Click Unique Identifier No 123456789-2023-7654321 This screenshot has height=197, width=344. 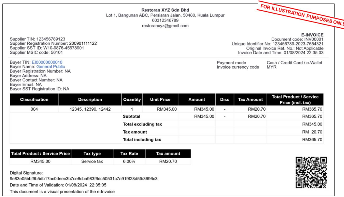pos(277,44)
